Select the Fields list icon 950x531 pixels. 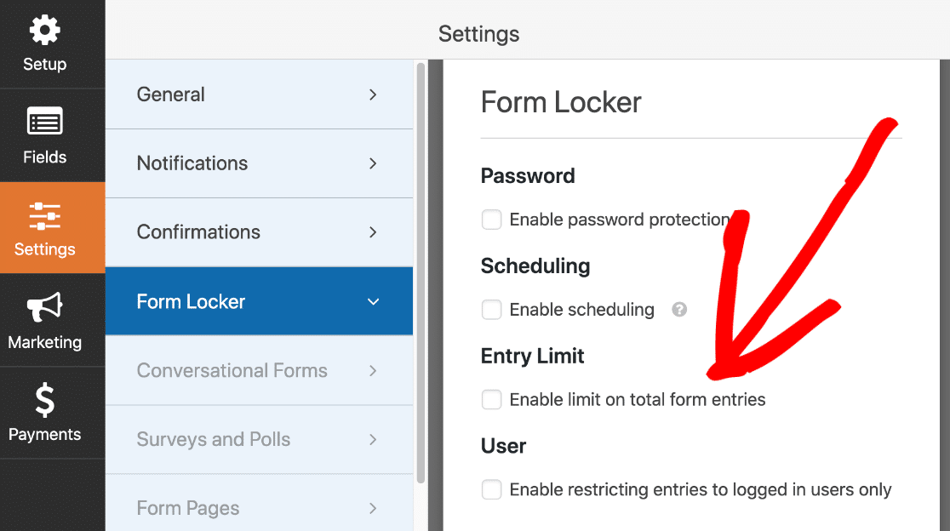pos(45,122)
